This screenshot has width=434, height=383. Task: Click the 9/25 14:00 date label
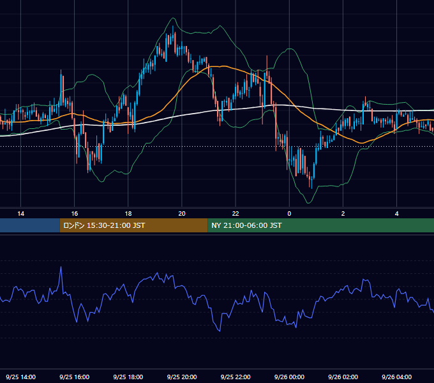pos(21,377)
